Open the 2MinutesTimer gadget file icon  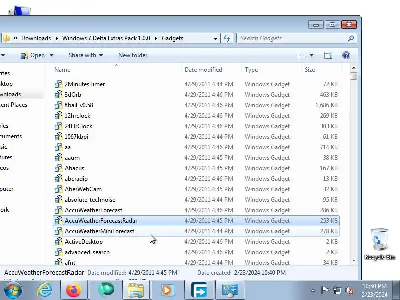(58, 84)
